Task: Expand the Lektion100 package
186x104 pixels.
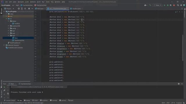Action: pos(8,26)
